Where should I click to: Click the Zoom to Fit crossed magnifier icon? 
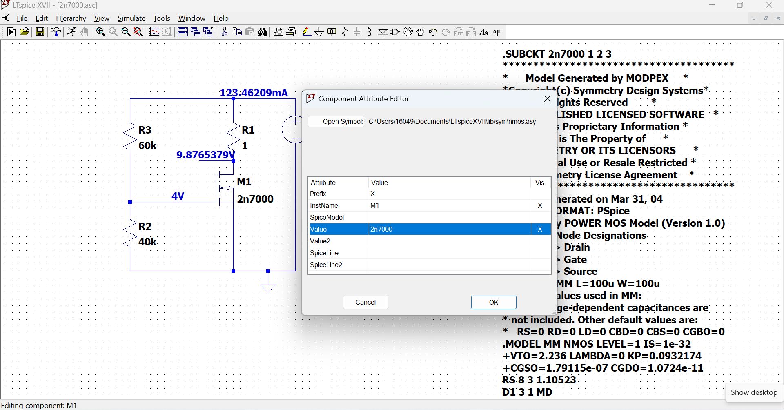pyautogui.click(x=138, y=32)
